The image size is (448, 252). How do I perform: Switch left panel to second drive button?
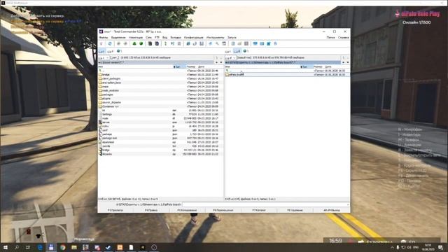(111, 51)
